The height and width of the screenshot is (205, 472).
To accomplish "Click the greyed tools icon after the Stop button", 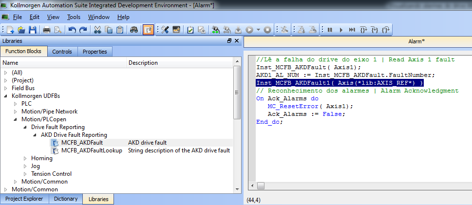I will pyautogui.click(x=284, y=30).
